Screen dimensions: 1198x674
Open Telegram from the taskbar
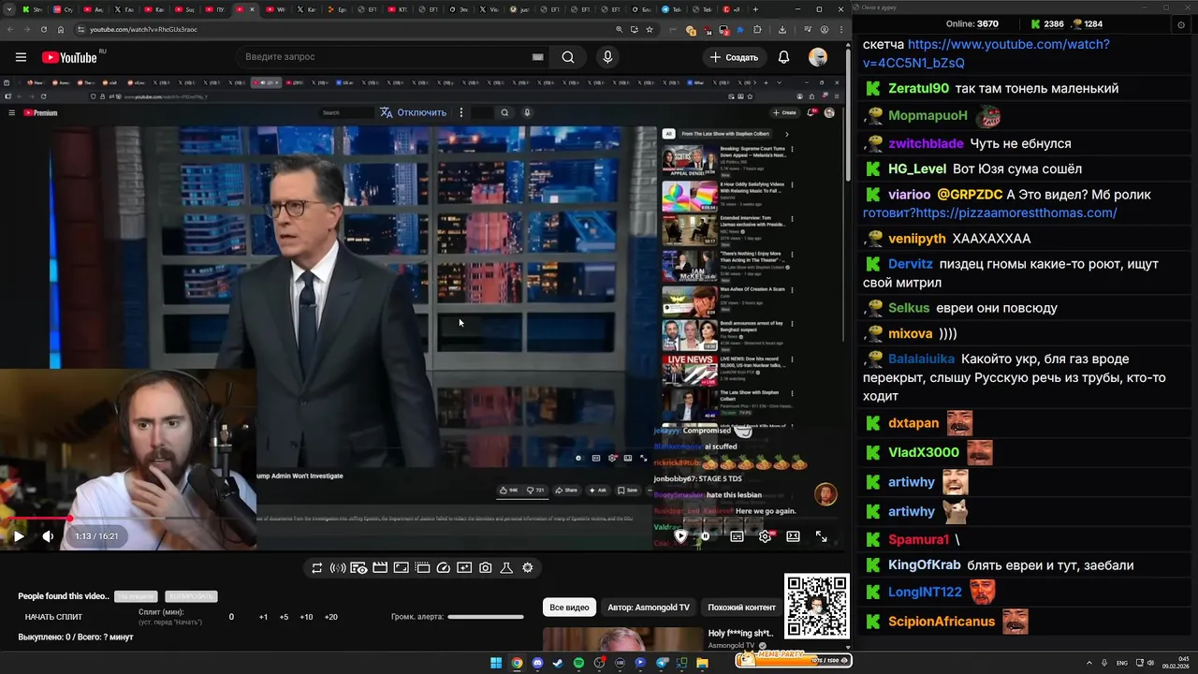(x=661, y=664)
